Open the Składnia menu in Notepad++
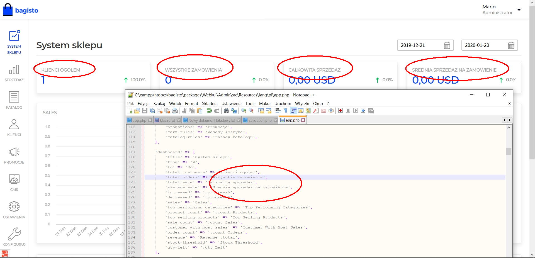 click(x=210, y=103)
